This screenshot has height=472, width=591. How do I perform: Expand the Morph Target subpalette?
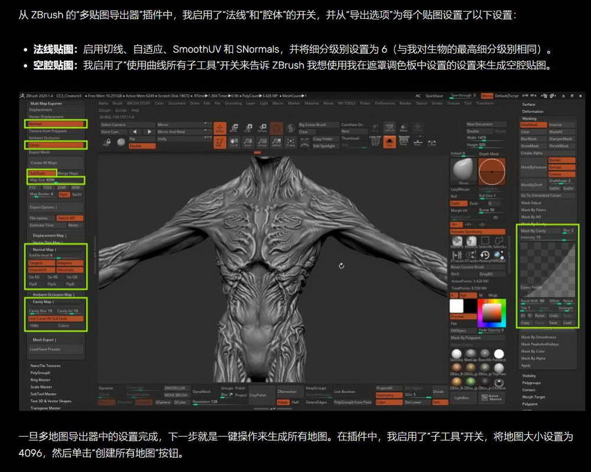(534, 397)
